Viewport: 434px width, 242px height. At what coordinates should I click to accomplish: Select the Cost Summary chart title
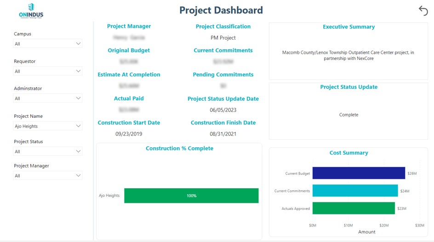coord(348,153)
